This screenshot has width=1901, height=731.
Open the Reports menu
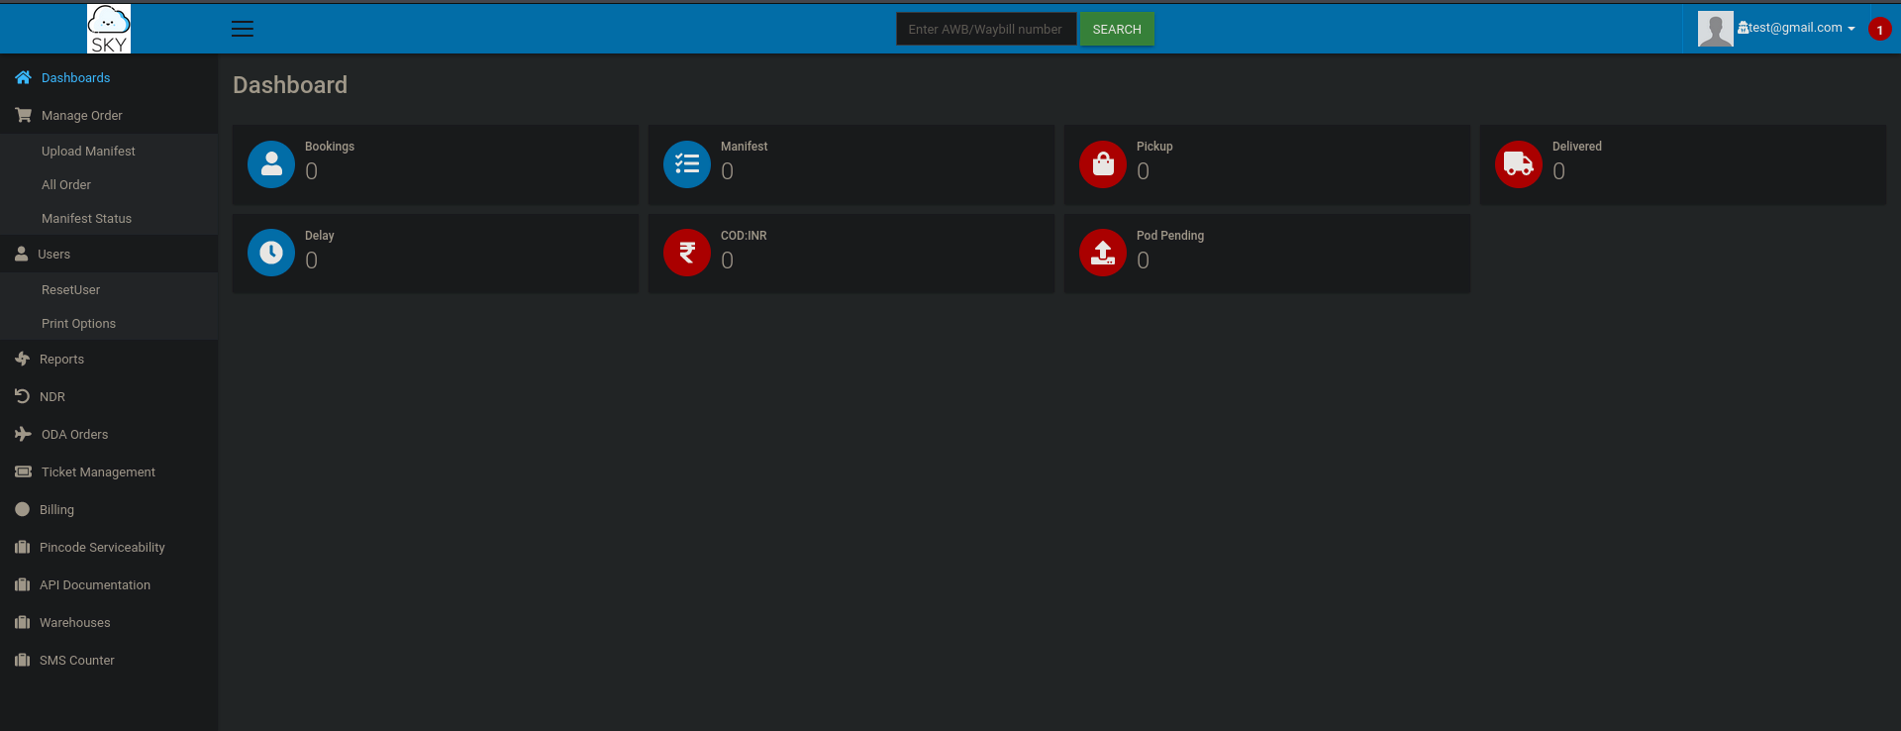(x=109, y=359)
